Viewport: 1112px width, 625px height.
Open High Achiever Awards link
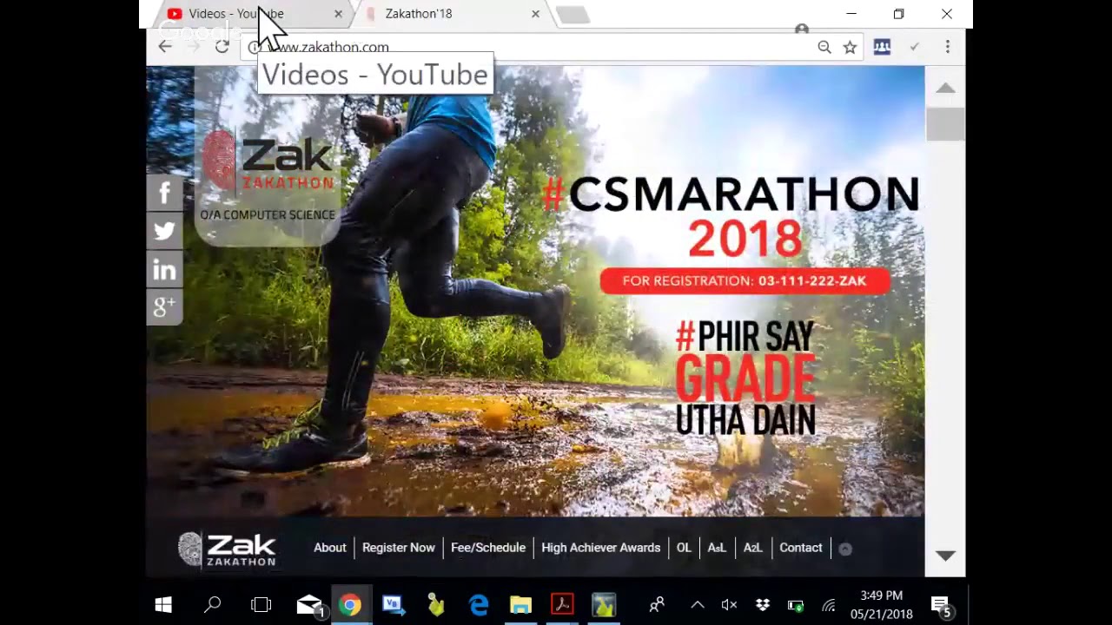[x=601, y=548]
